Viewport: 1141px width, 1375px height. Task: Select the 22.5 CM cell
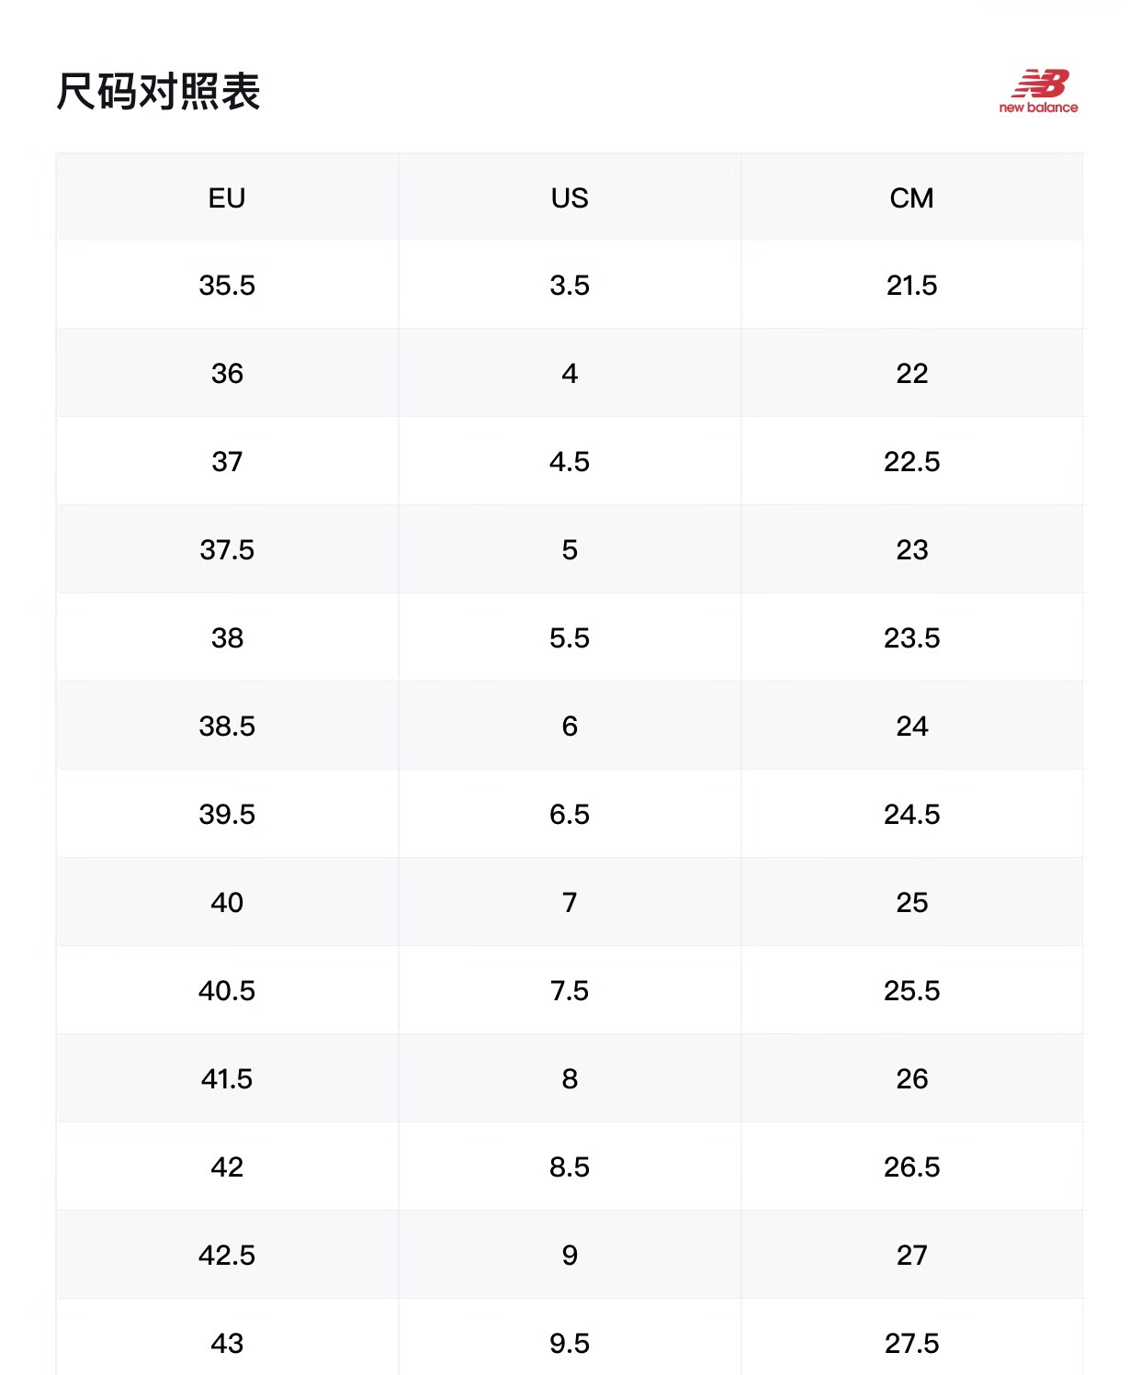(x=911, y=461)
